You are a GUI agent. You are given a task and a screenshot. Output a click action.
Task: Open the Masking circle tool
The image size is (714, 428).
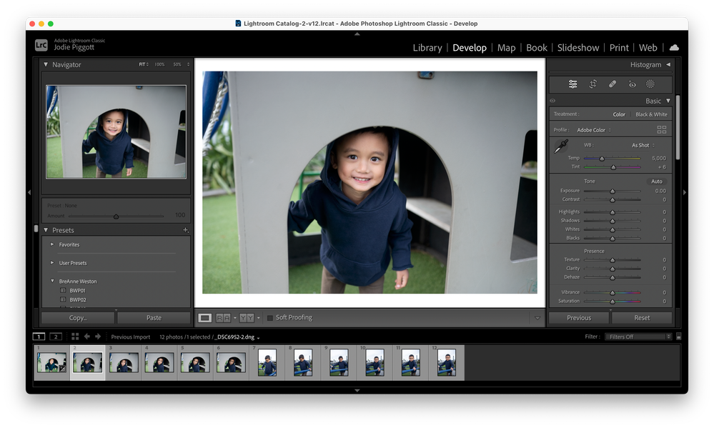tap(650, 84)
